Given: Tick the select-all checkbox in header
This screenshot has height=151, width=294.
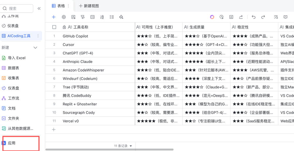Looking at the screenshot, I should [x=54, y=27].
